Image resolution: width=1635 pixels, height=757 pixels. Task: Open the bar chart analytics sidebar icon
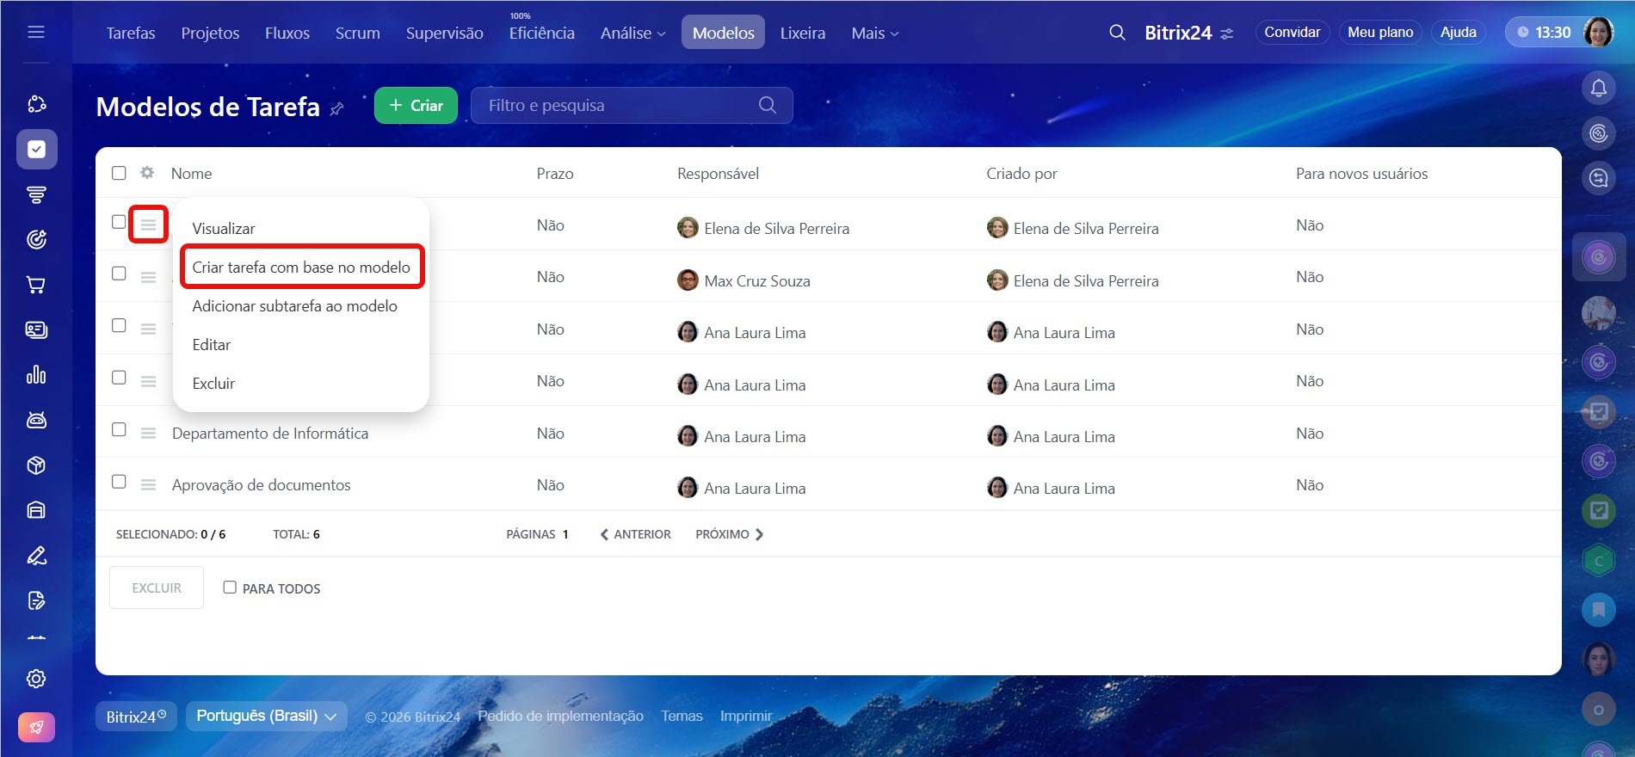(x=36, y=375)
